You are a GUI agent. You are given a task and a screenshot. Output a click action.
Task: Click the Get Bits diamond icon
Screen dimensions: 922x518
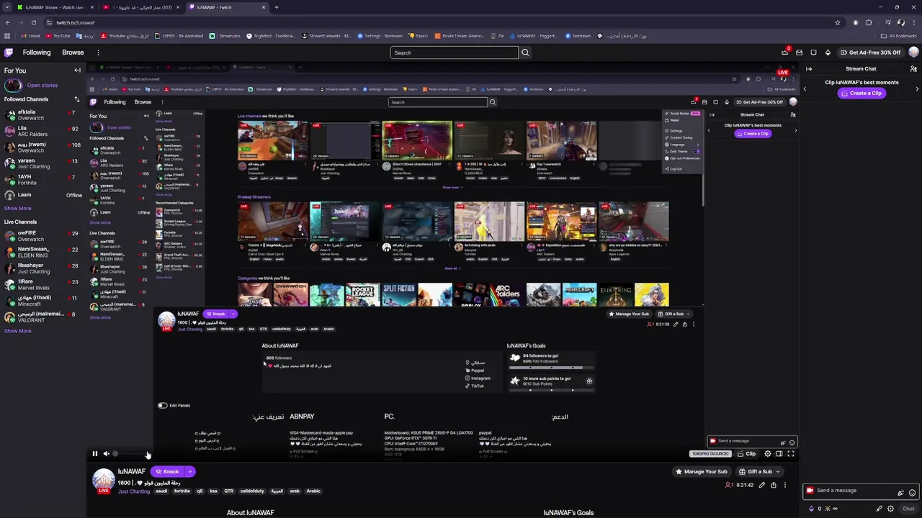pos(828,53)
